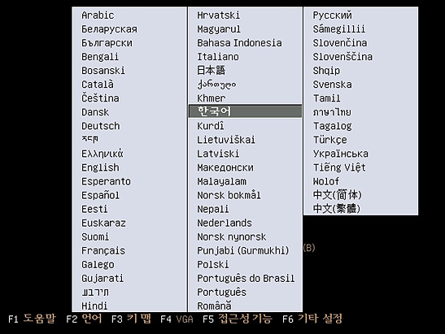Open F3 키맵 keymap menu
The image size is (445, 334).
coord(131,319)
